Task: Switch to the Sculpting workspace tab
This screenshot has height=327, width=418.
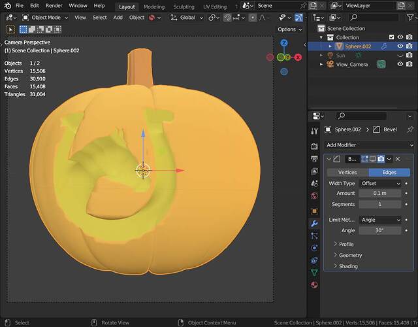Action: [x=184, y=7]
